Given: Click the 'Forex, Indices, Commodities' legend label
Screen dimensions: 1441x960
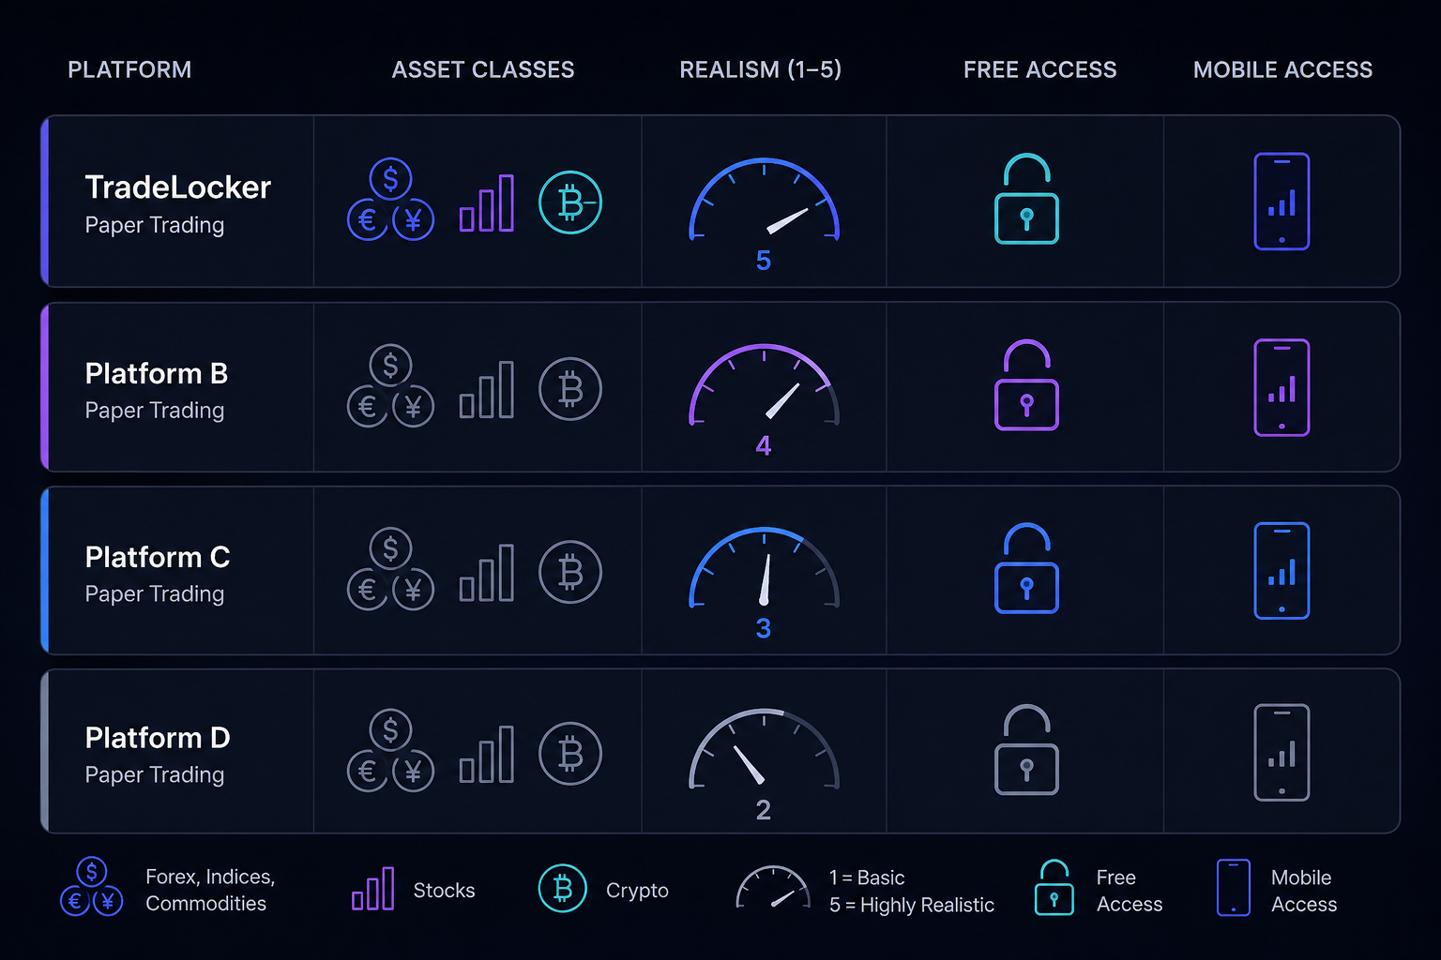Looking at the screenshot, I should click(x=210, y=891).
